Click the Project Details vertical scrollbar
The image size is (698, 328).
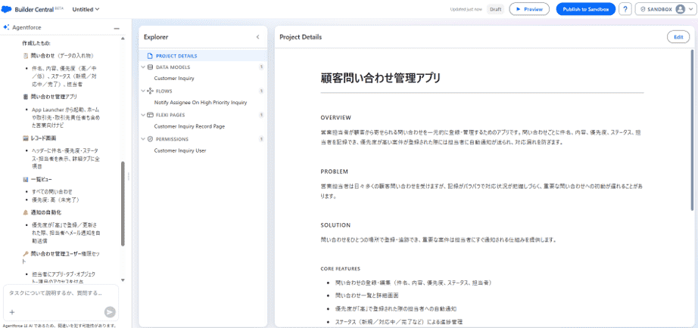pos(692,129)
